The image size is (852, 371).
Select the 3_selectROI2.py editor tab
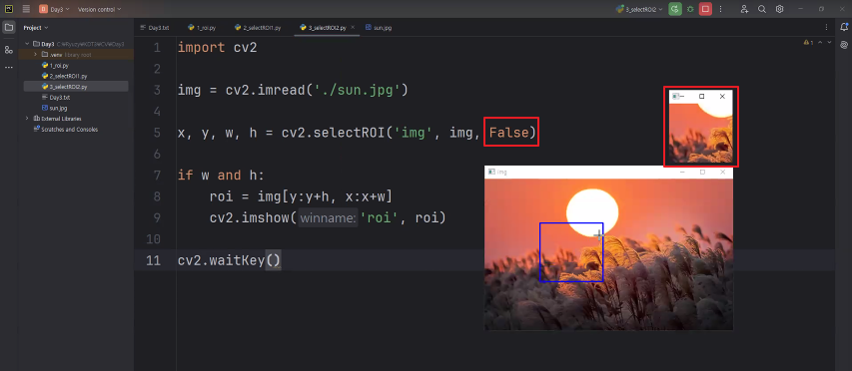click(324, 27)
